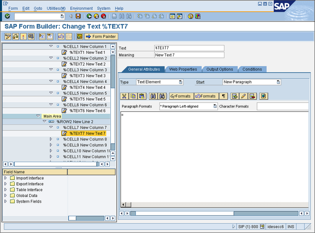
Task: Click the yellow Exit icon
Action: [97, 16]
